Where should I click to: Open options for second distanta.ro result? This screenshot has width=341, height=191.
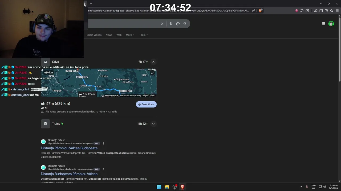point(103,169)
